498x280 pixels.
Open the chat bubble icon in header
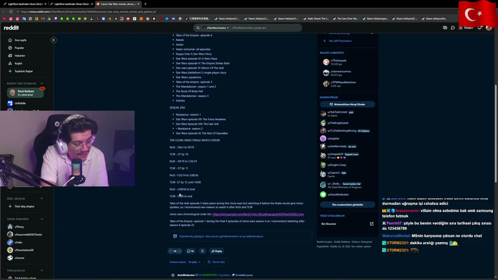(x=453, y=28)
